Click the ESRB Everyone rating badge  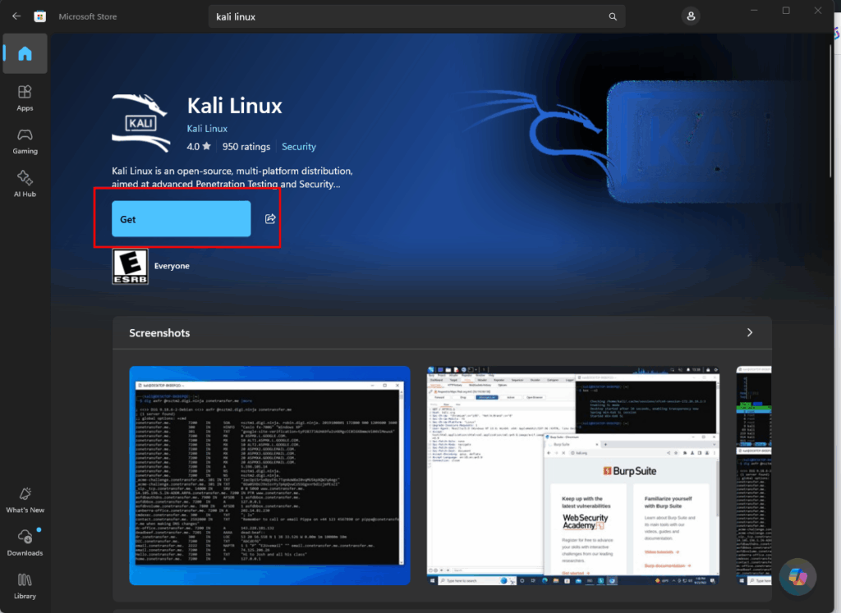131,267
